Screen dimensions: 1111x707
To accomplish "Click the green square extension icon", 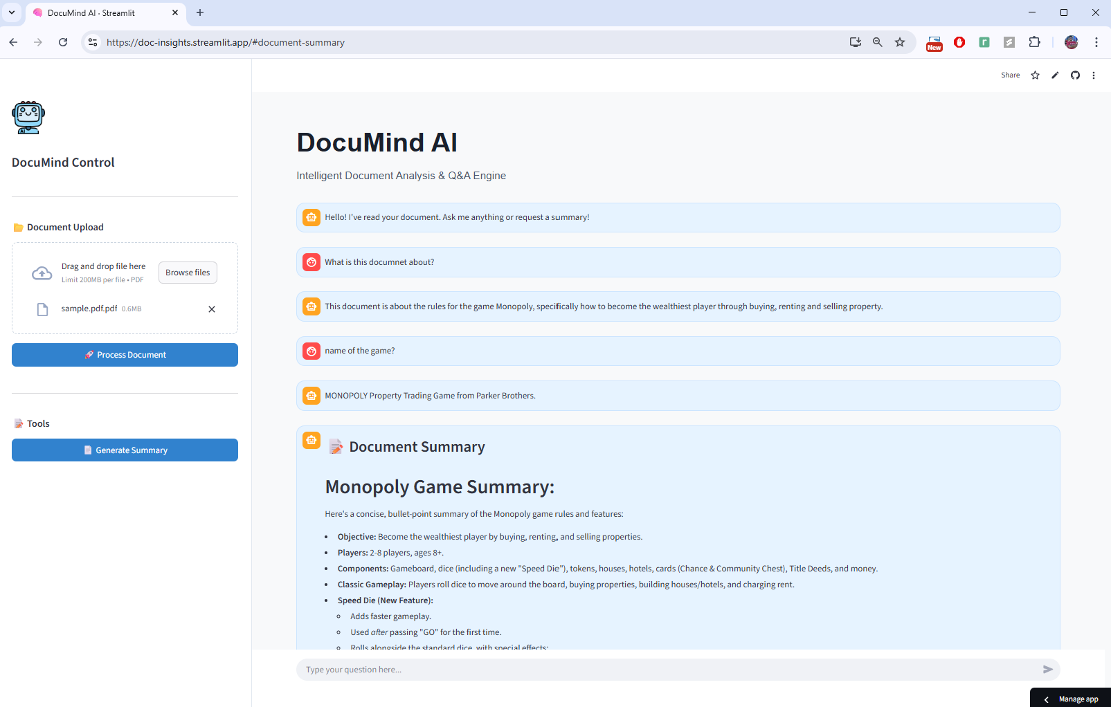I will 984,42.
